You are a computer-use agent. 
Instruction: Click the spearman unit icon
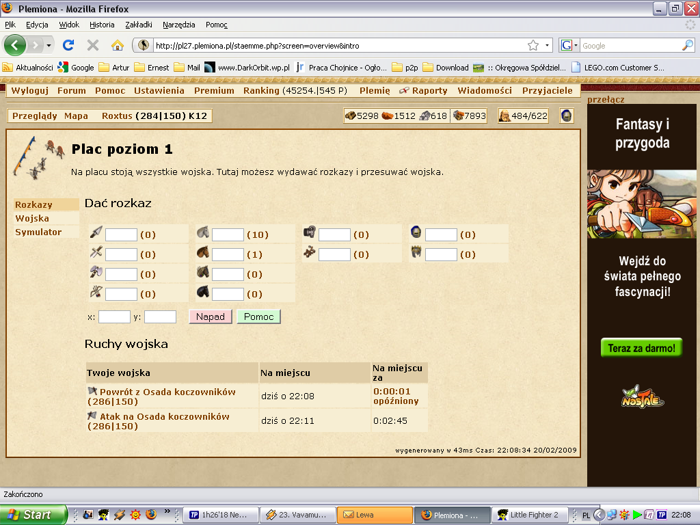point(96,232)
